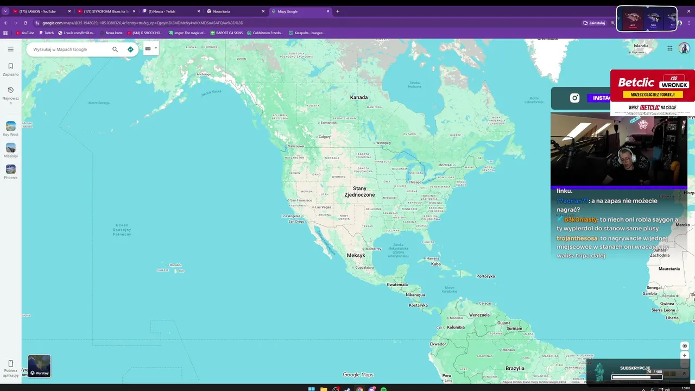The width and height of the screenshot is (695, 391).
Task: Open G SHOCK bookmark
Action: tap(144, 33)
